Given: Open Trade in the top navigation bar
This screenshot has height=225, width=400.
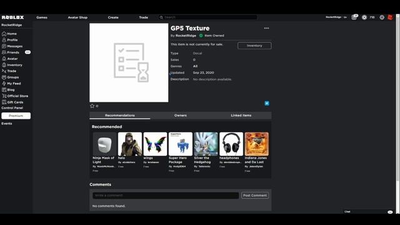Looking at the screenshot, I should 143,17.
